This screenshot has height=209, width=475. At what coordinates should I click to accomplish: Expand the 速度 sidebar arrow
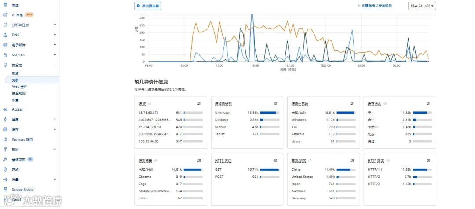coord(55,119)
